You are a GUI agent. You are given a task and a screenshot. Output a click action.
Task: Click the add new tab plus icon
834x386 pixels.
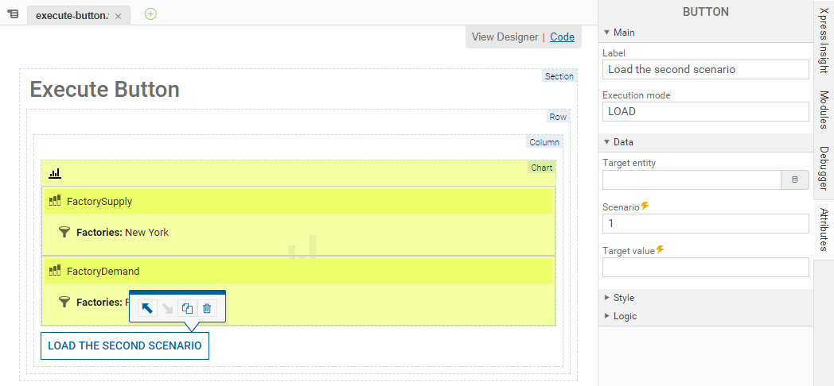click(x=150, y=14)
